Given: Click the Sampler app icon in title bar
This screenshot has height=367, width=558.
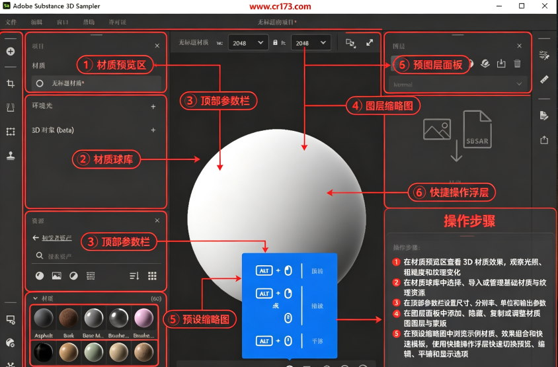Looking at the screenshot, I should point(7,6).
